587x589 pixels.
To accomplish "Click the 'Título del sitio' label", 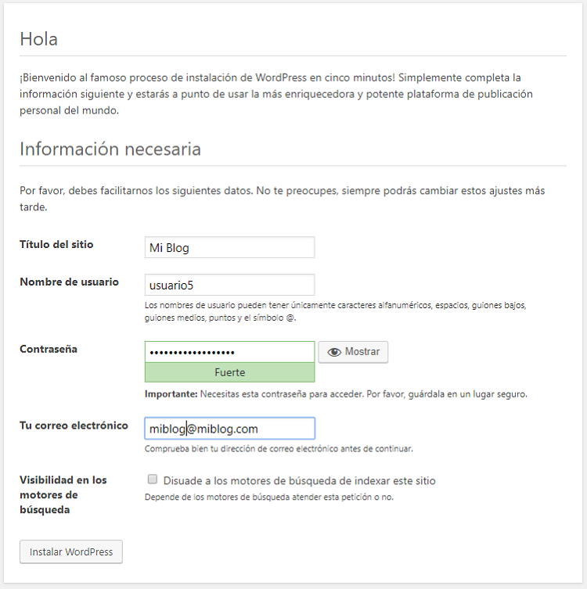I will coord(56,245).
